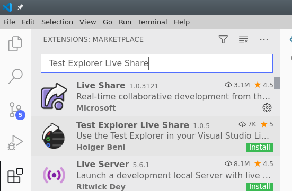Open the View menu
This screenshot has width=292, height=191.
[x=88, y=22]
